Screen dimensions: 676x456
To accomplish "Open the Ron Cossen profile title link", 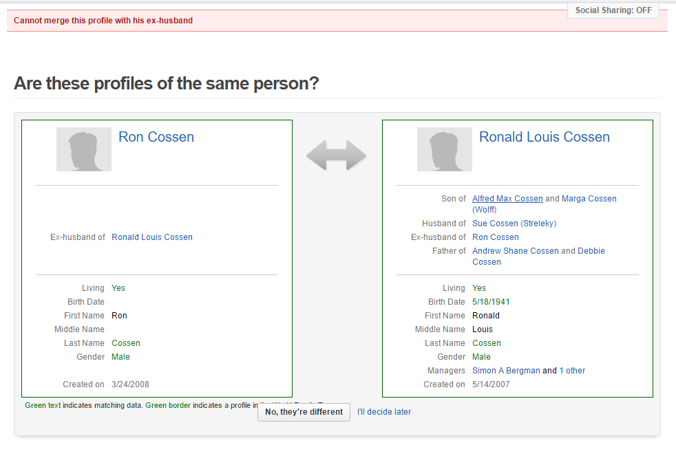I will tap(156, 137).
